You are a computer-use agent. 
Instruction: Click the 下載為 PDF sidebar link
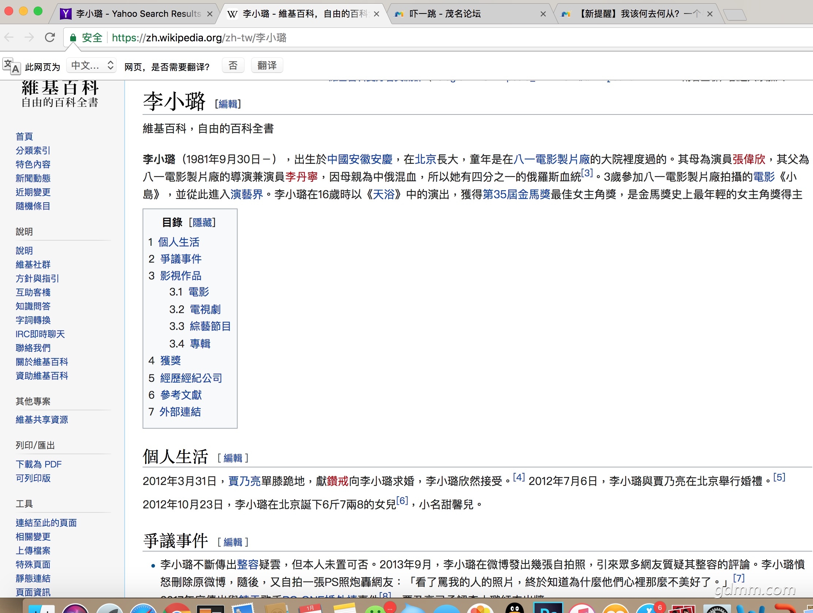pyautogui.click(x=39, y=464)
